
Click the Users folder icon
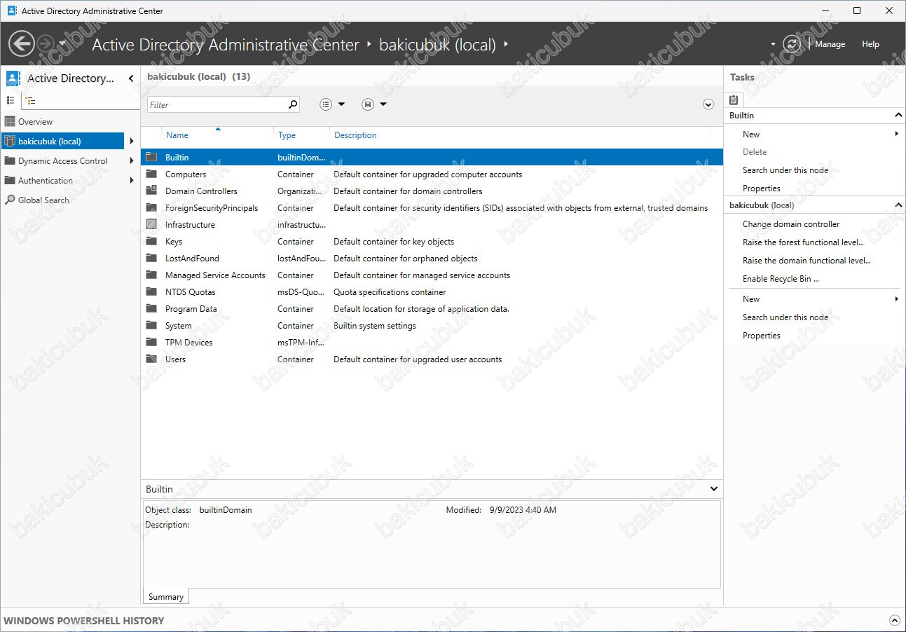(151, 359)
